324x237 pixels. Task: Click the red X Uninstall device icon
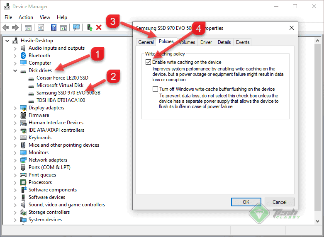99,27
